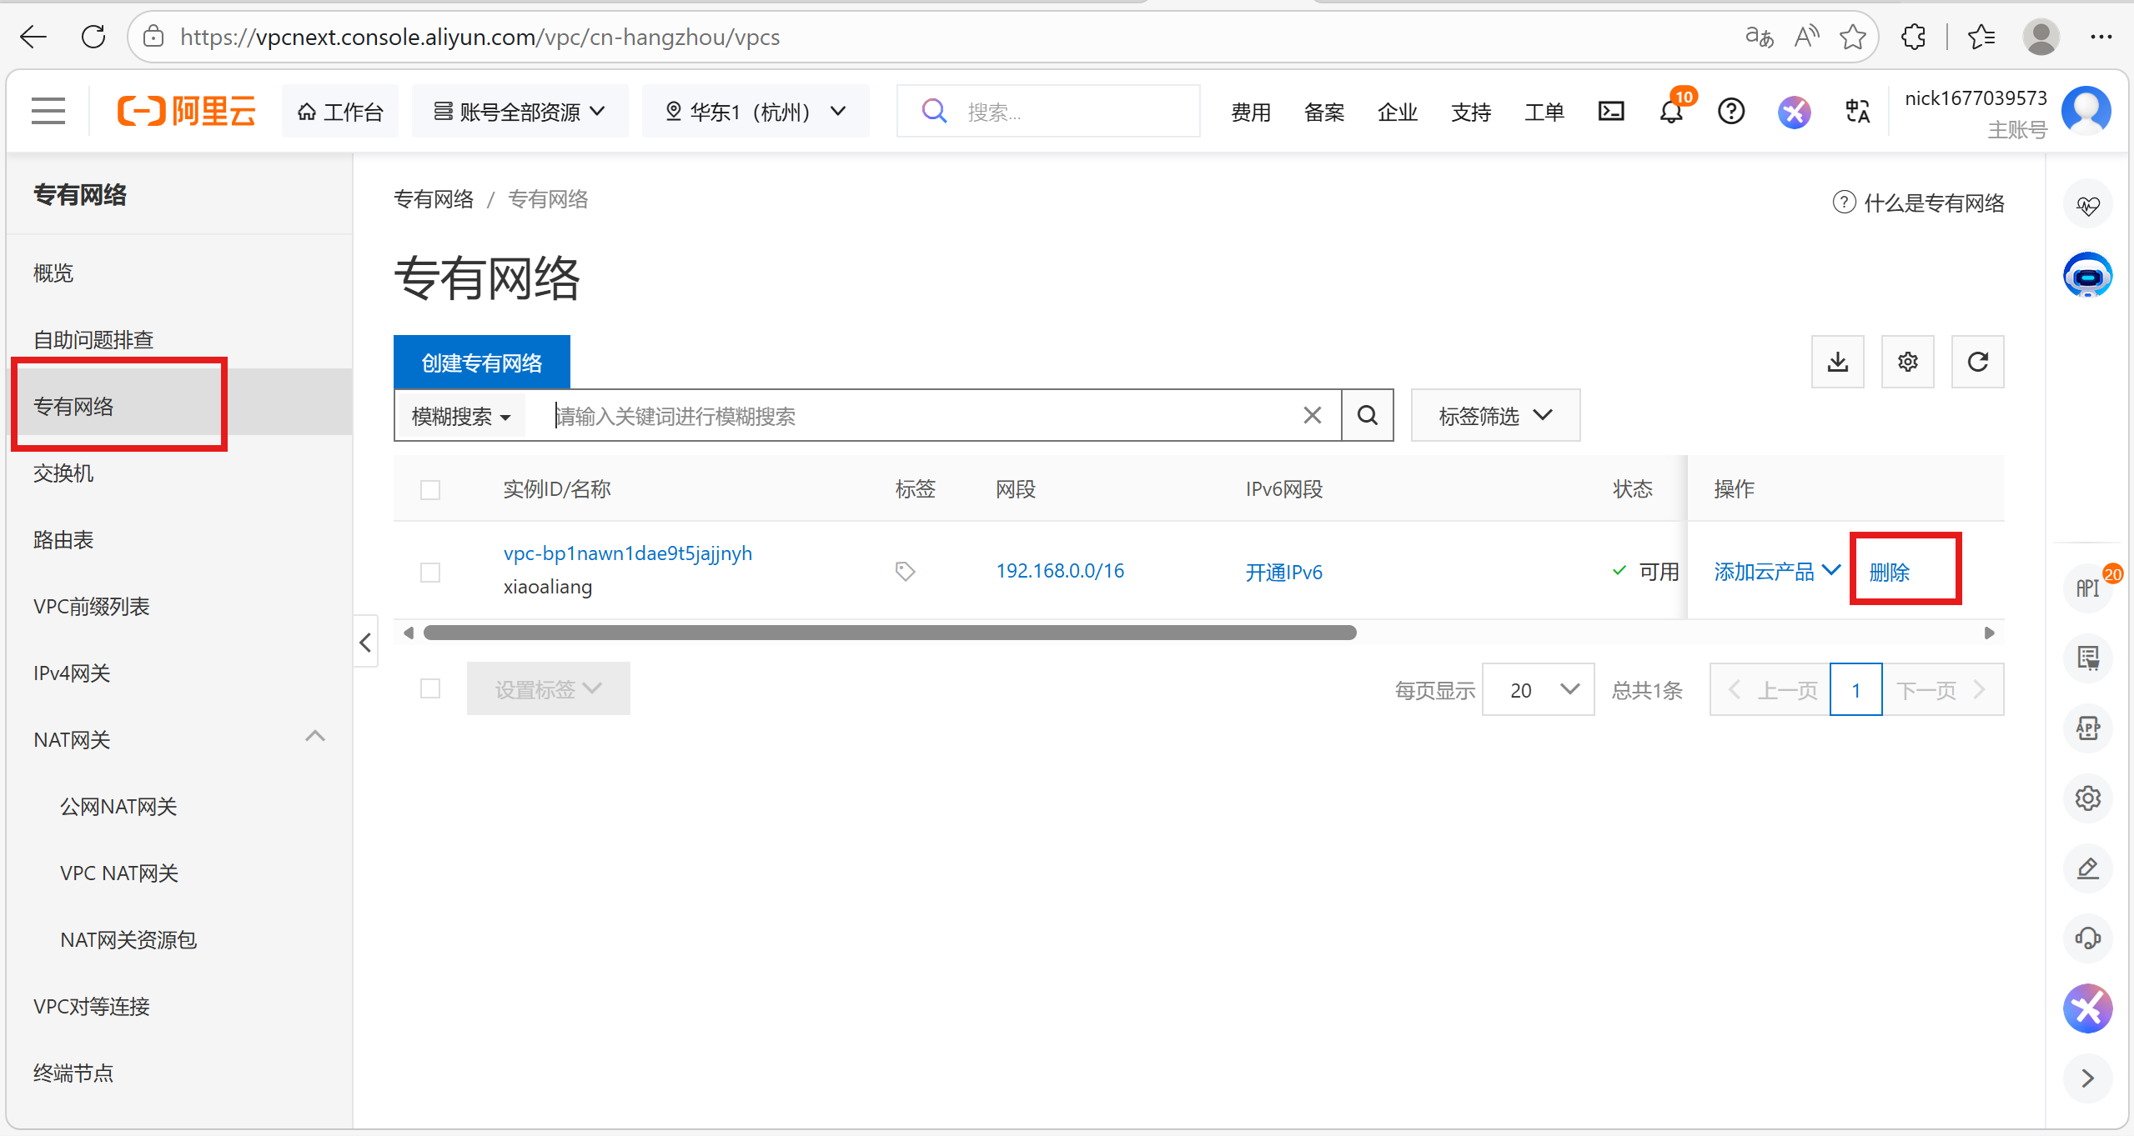This screenshot has width=2134, height=1136.
Task: Refresh the VPC list with reload icon
Action: pyautogui.click(x=1977, y=362)
